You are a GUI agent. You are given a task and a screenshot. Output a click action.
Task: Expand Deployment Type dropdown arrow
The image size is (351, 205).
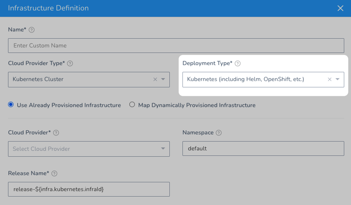click(338, 79)
